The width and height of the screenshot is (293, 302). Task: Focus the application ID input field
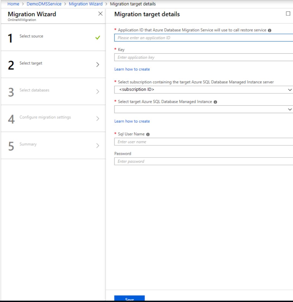point(203,38)
